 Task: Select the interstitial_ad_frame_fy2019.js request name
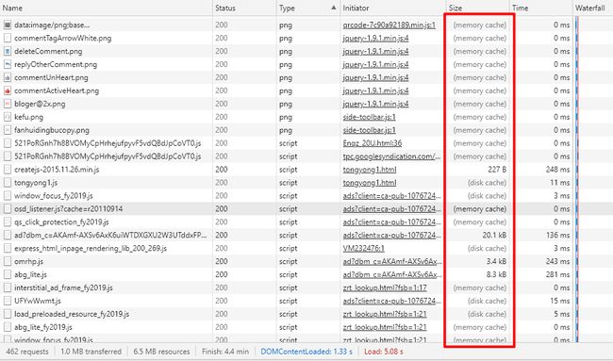click(x=63, y=287)
